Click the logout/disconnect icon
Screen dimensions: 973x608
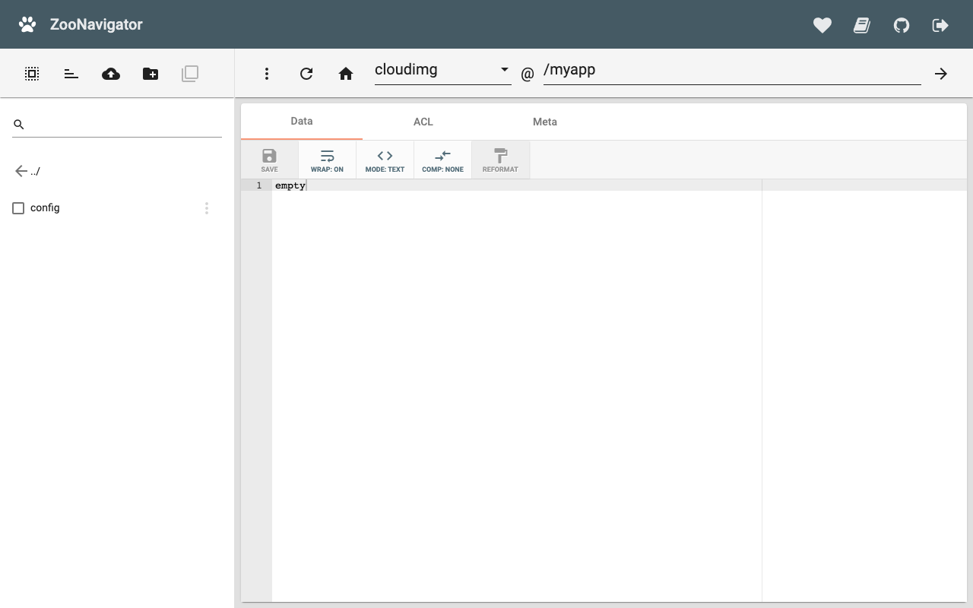pyautogui.click(x=940, y=25)
